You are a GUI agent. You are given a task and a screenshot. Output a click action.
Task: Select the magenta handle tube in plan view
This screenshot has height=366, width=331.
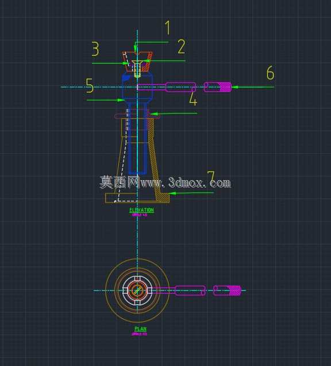(x=190, y=291)
